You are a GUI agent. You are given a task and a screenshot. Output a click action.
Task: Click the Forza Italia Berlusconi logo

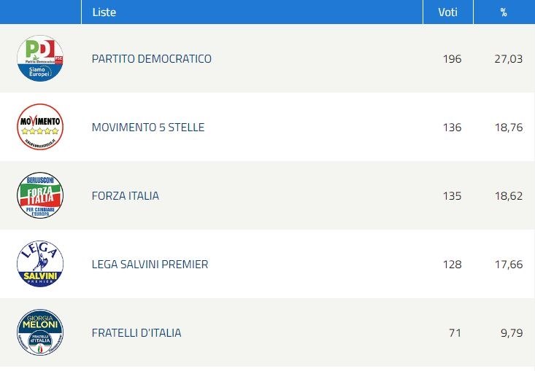tap(40, 195)
